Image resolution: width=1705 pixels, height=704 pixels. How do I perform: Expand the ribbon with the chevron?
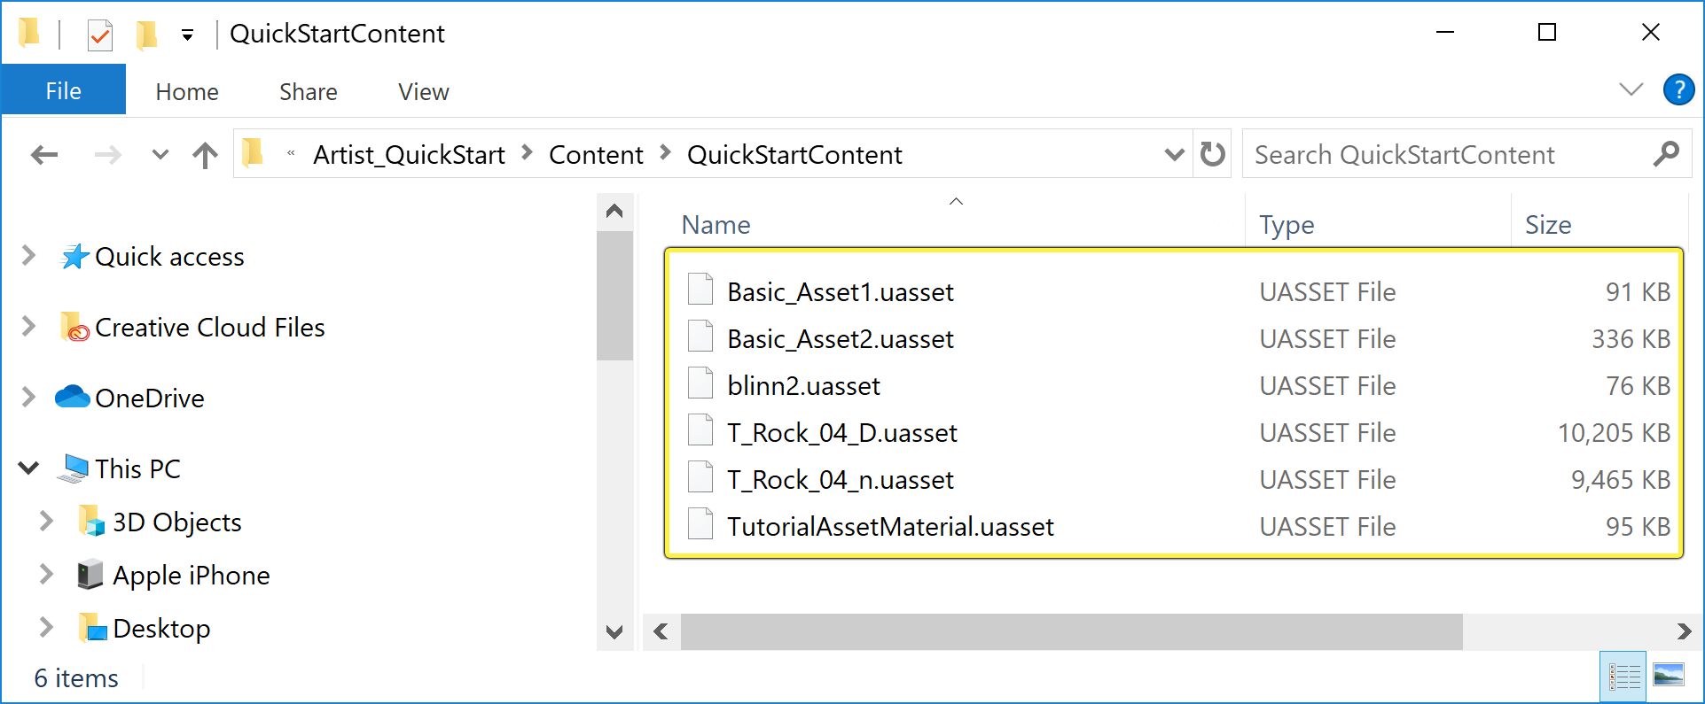point(1631,89)
